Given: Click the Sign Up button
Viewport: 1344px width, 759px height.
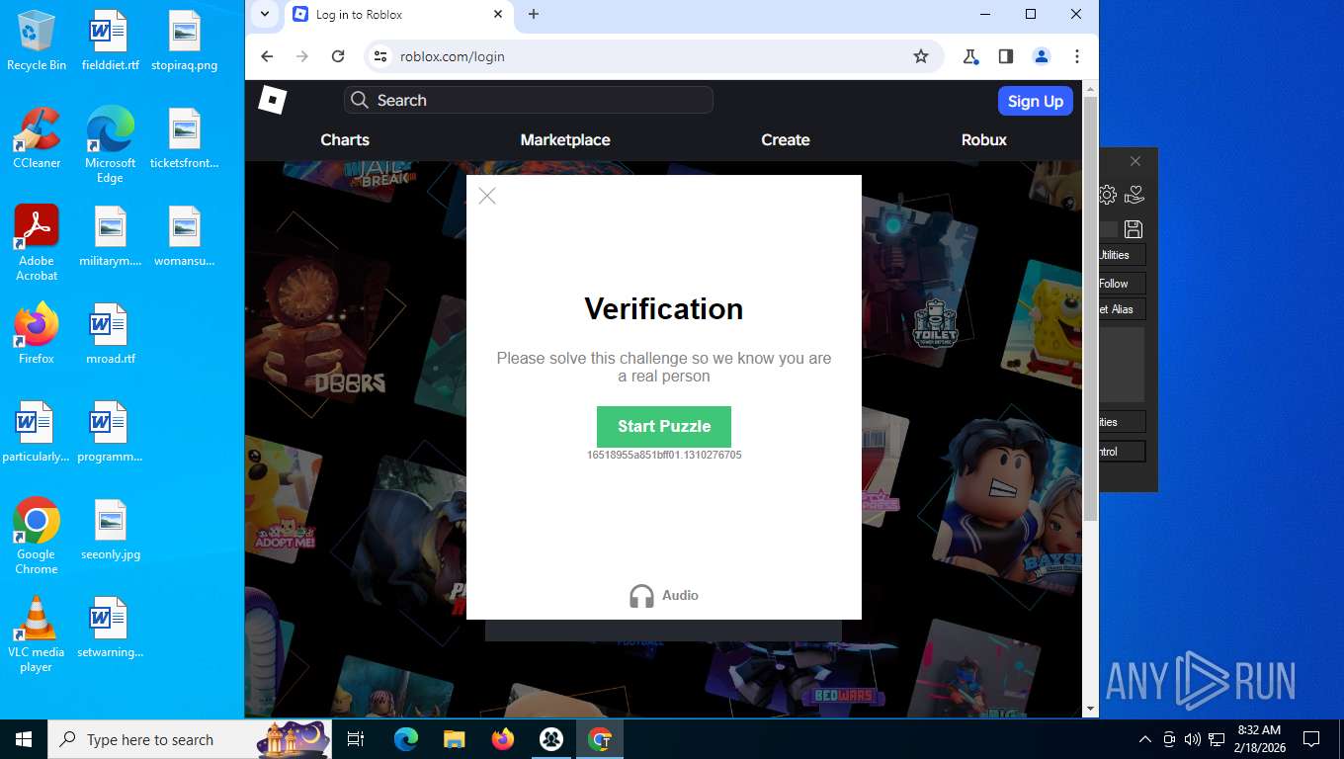Looking at the screenshot, I should (1035, 101).
